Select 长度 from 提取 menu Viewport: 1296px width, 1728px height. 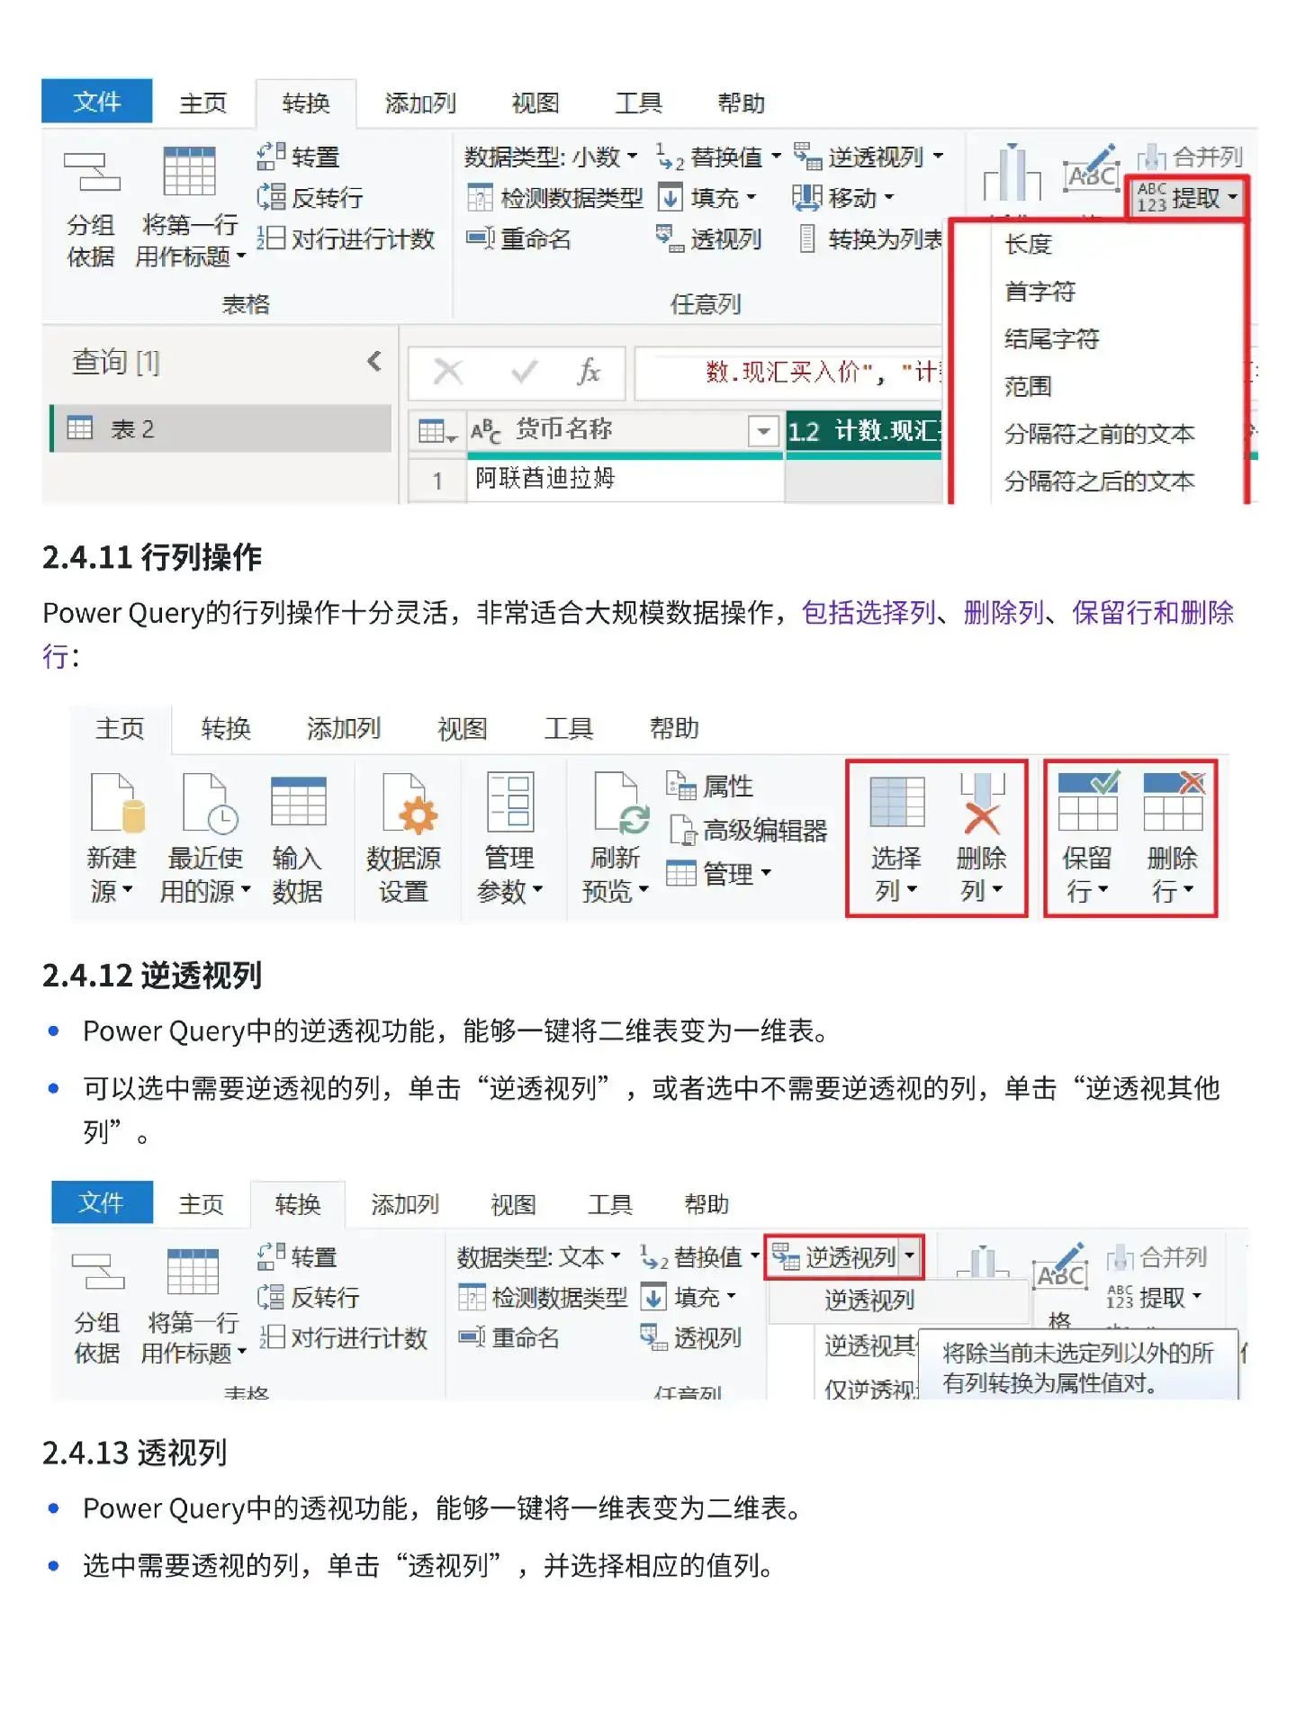tap(1028, 244)
